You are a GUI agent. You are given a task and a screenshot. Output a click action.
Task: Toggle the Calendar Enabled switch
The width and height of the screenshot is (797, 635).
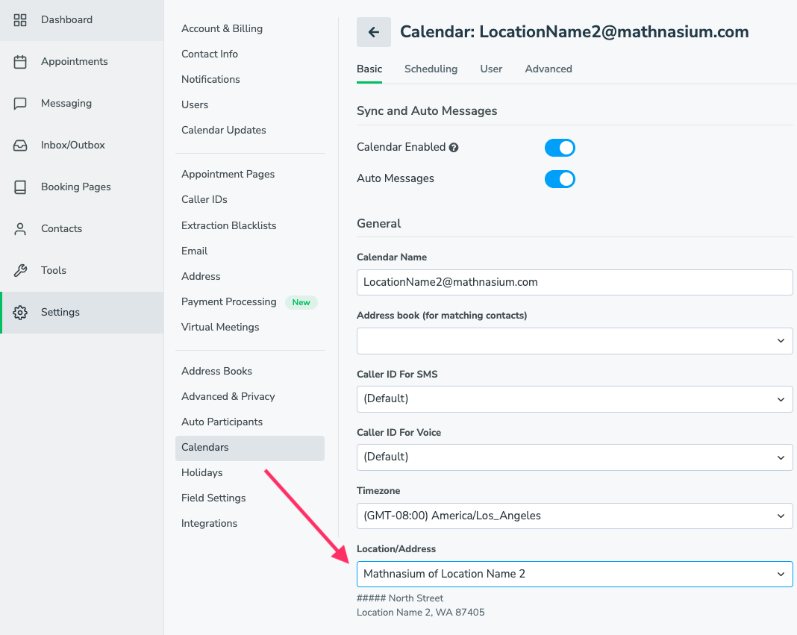(560, 148)
